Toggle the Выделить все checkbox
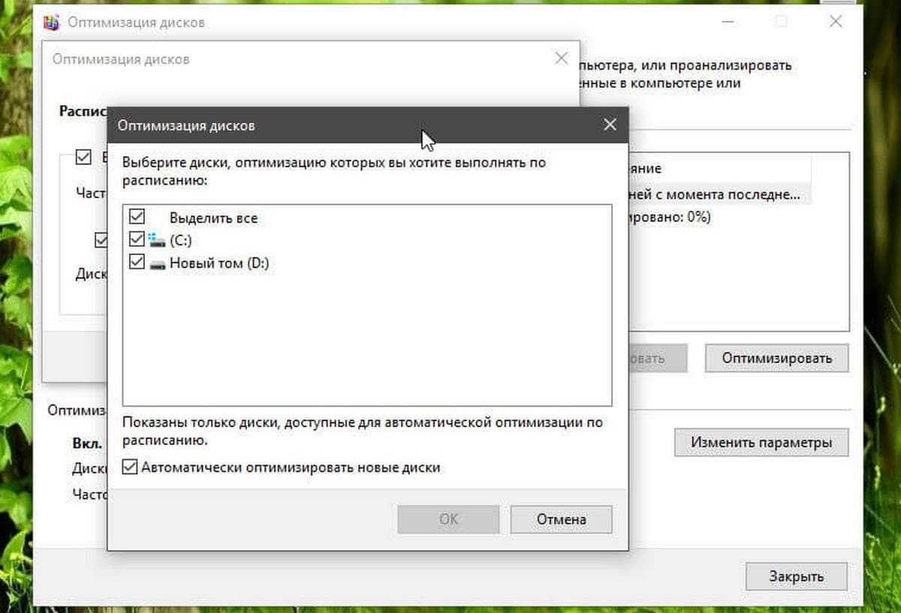 pyautogui.click(x=137, y=218)
